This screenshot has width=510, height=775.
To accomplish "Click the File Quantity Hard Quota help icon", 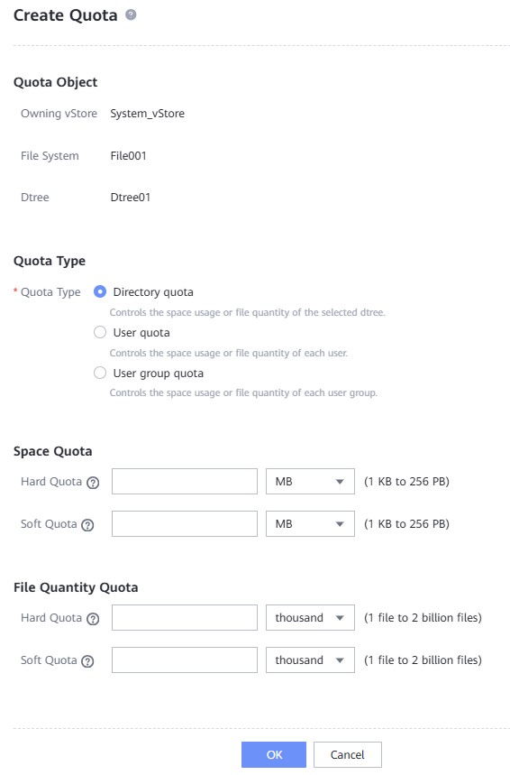I will click(93, 619).
